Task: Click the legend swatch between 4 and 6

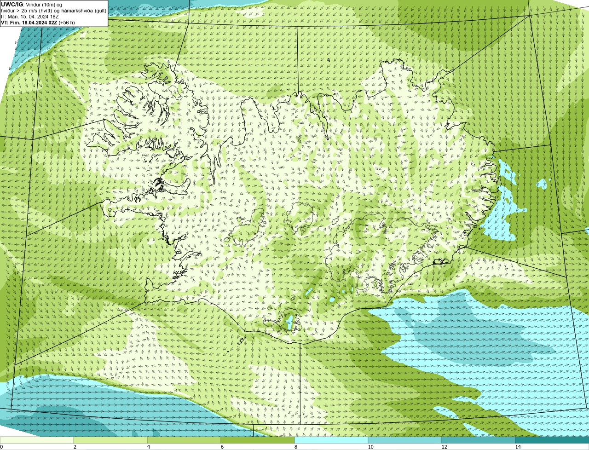Action: (184, 440)
